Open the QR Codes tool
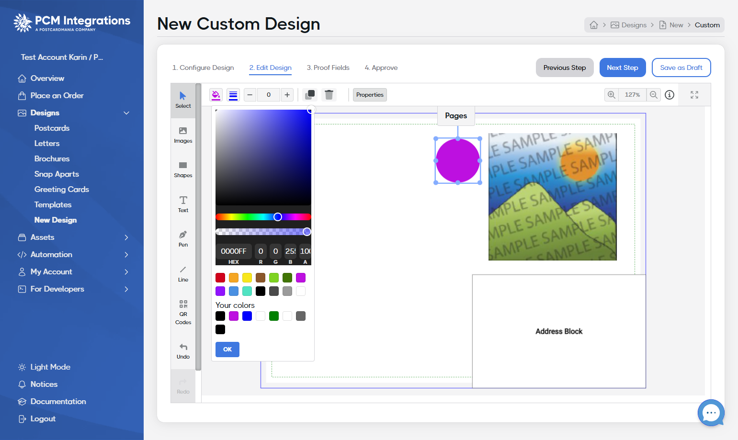This screenshot has height=440, width=738. 183,312
